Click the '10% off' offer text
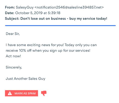The width and height of the screenshot is (119, 103). coord(25,50)
